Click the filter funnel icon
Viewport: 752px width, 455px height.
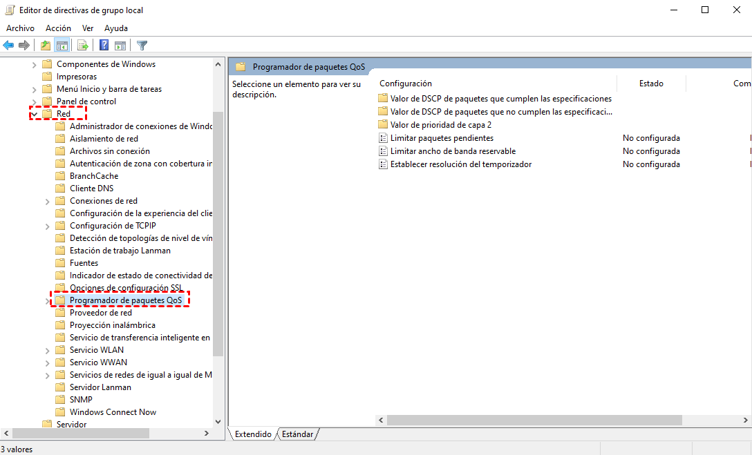(142, 46)
